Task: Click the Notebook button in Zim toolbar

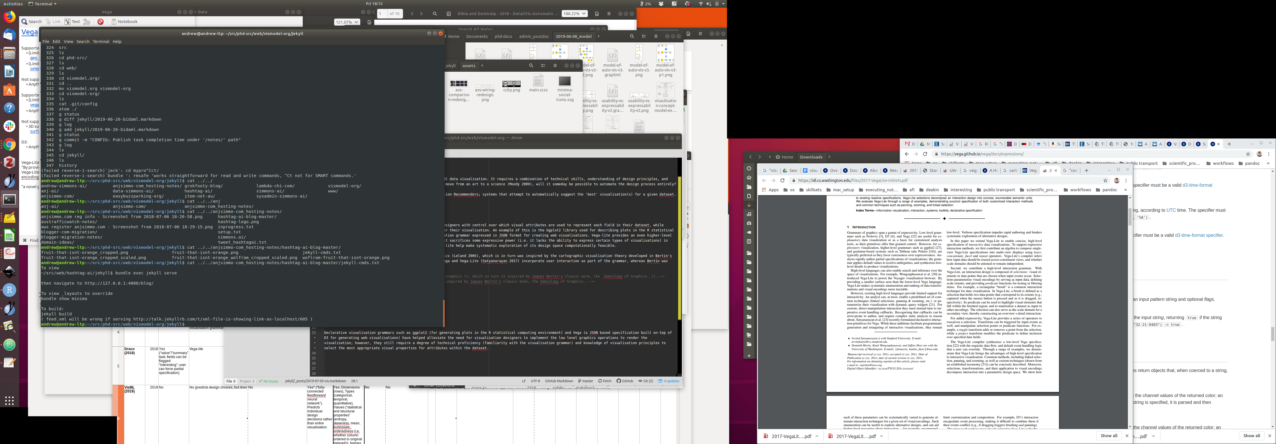Action: [124, 22]
